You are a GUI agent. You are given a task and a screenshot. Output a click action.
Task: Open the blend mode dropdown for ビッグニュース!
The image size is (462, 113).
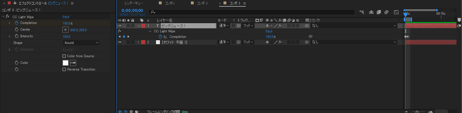(x=223, y=26)
